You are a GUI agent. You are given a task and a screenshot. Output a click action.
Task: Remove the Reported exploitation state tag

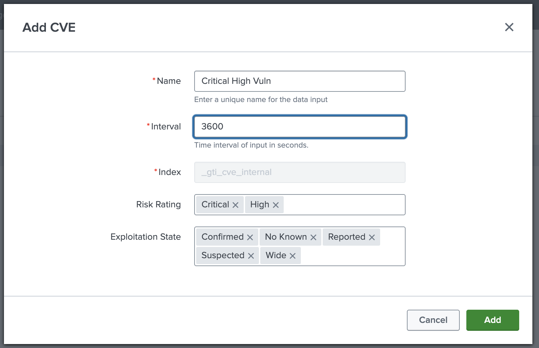point(372,237)
